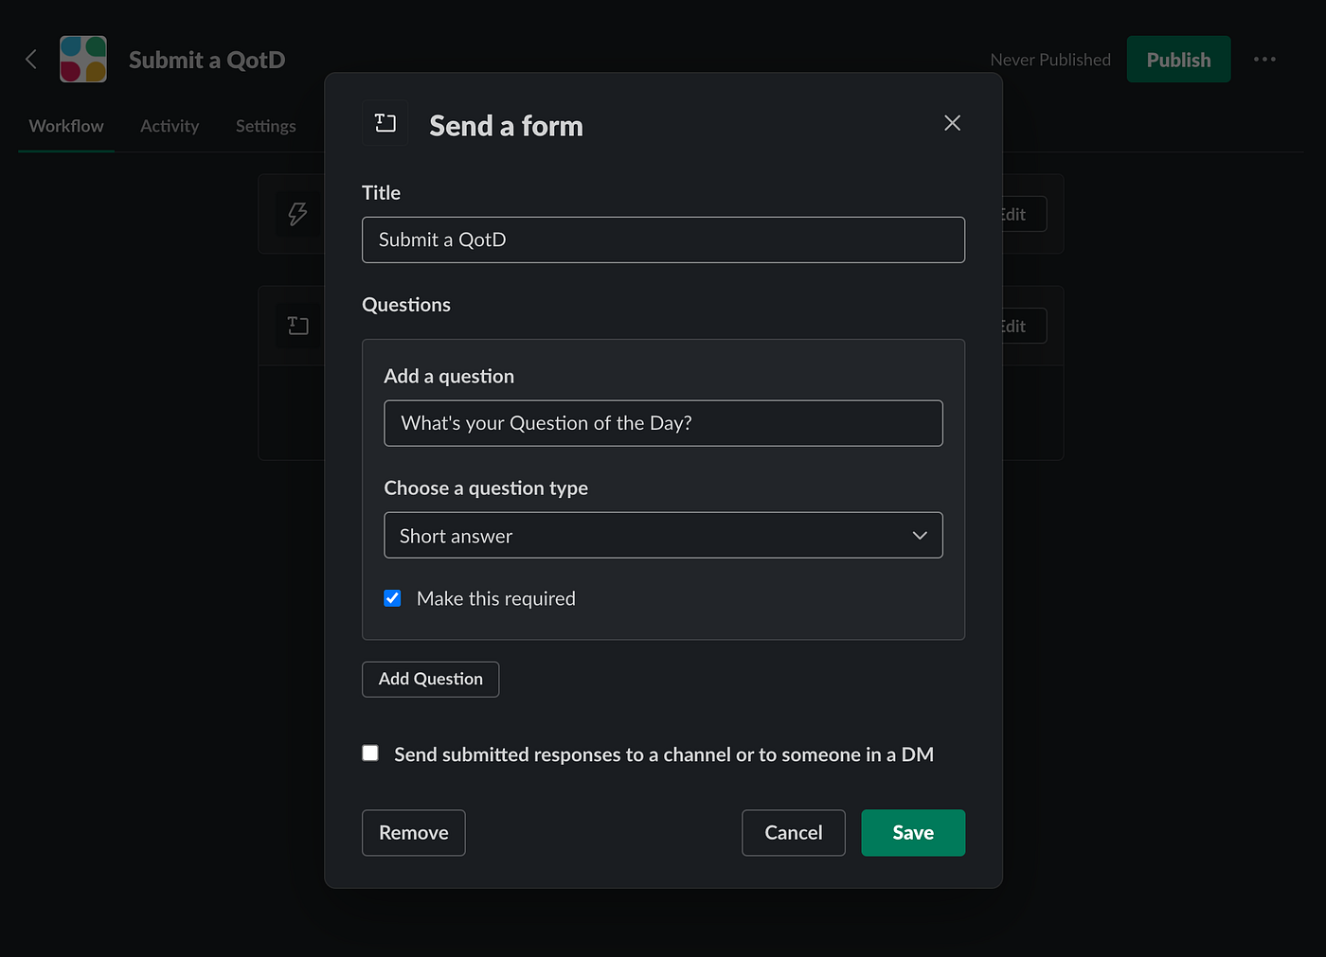Click the lightning bolt trigger step icon

coord(297,214)
